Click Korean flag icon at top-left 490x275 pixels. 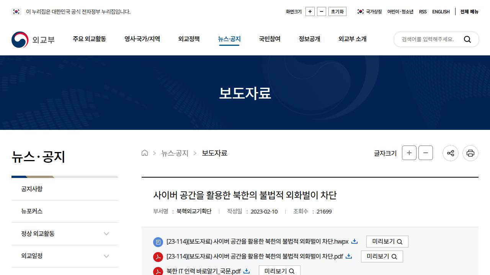tap(16, 11)
